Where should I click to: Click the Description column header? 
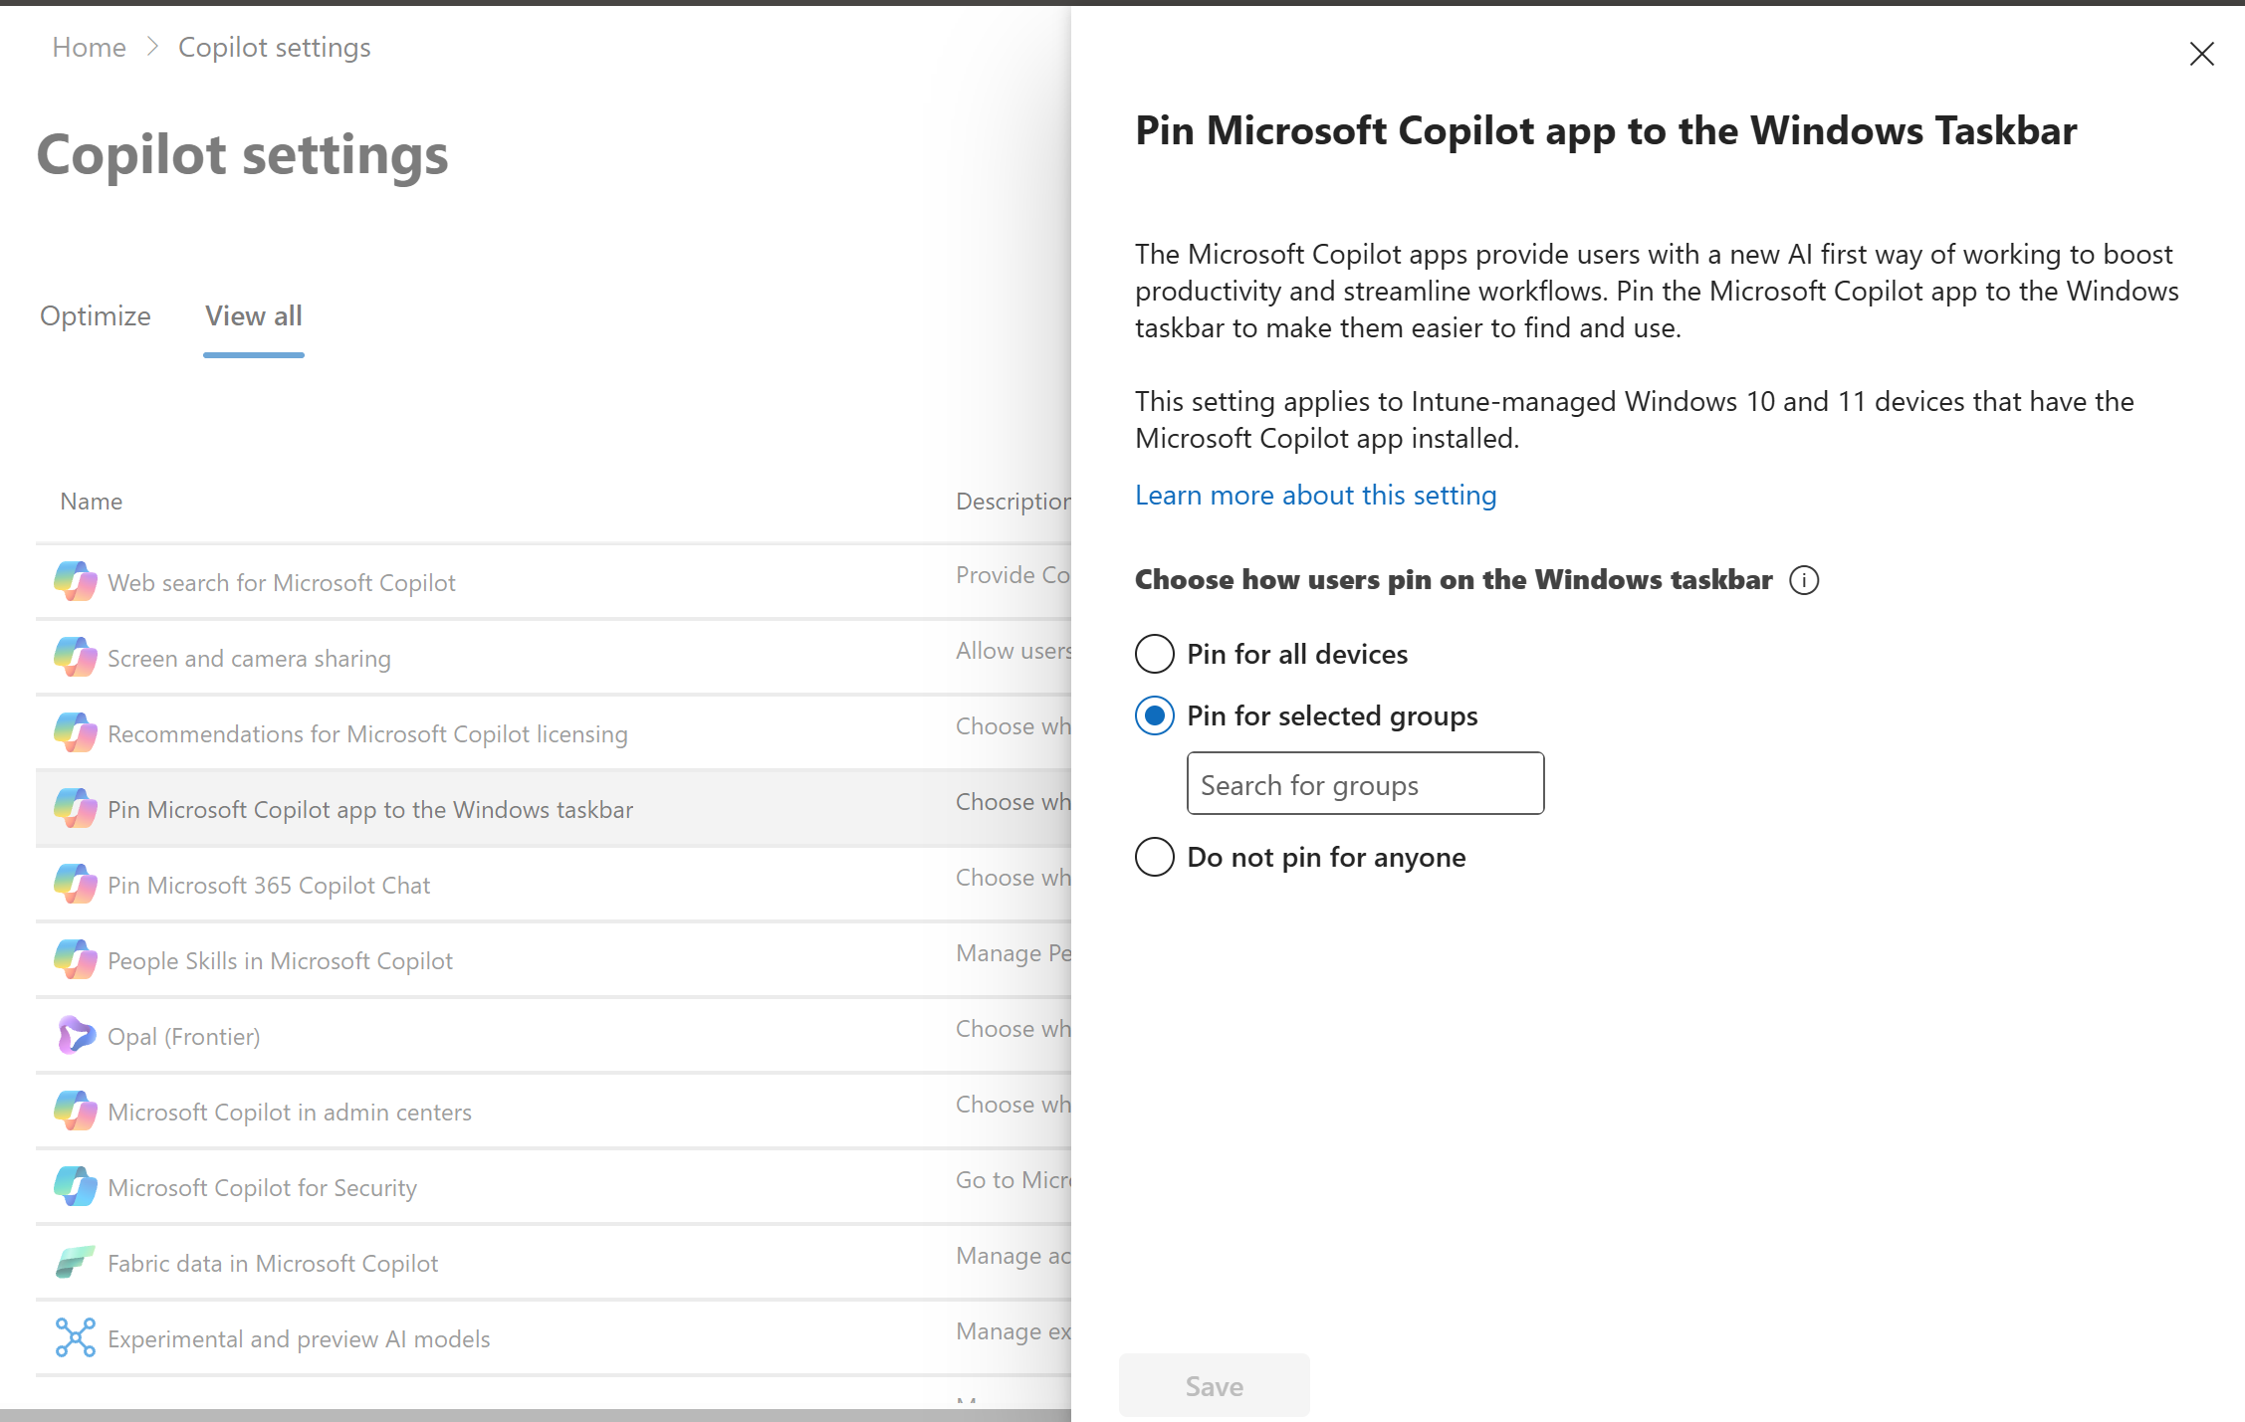(x=1013, y=502)
